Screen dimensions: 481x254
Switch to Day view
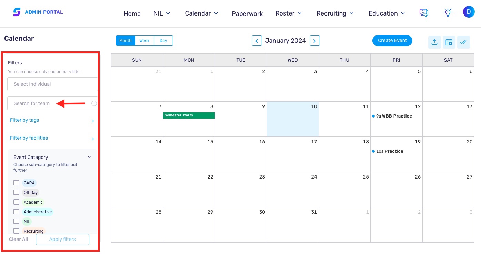[163, 41]
